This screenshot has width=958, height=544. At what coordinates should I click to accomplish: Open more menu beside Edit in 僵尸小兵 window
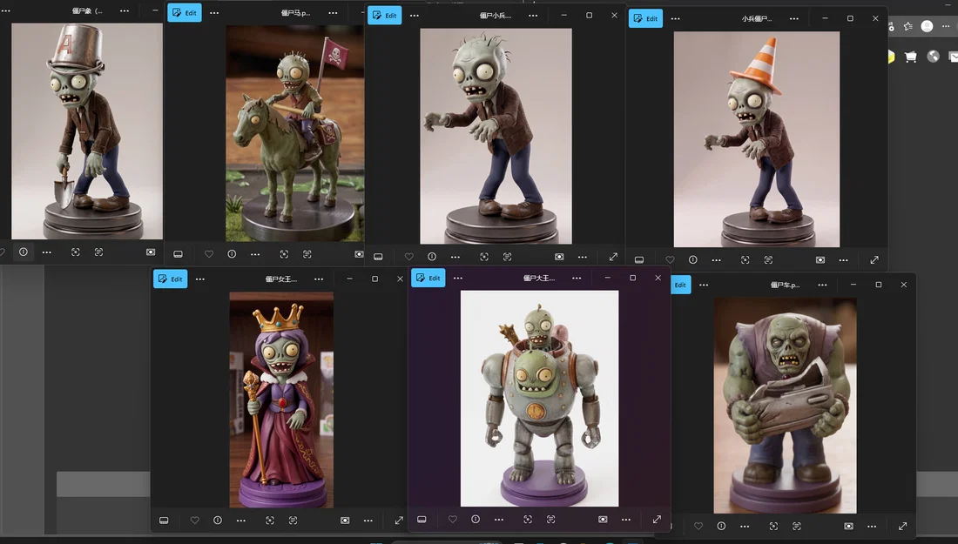tap(415, 16)
